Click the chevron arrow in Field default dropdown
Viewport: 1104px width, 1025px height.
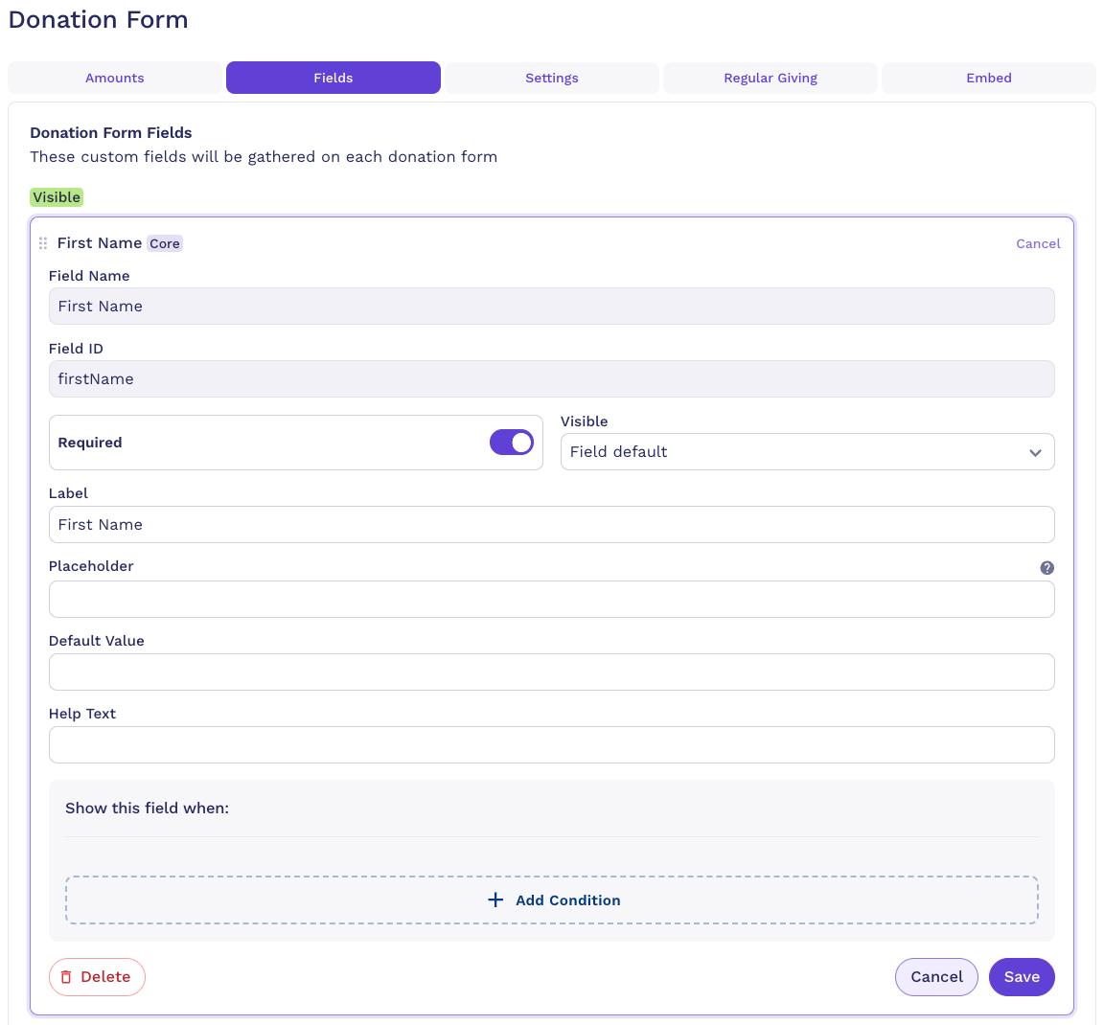pyautogui.click(x=1035, y=453)
